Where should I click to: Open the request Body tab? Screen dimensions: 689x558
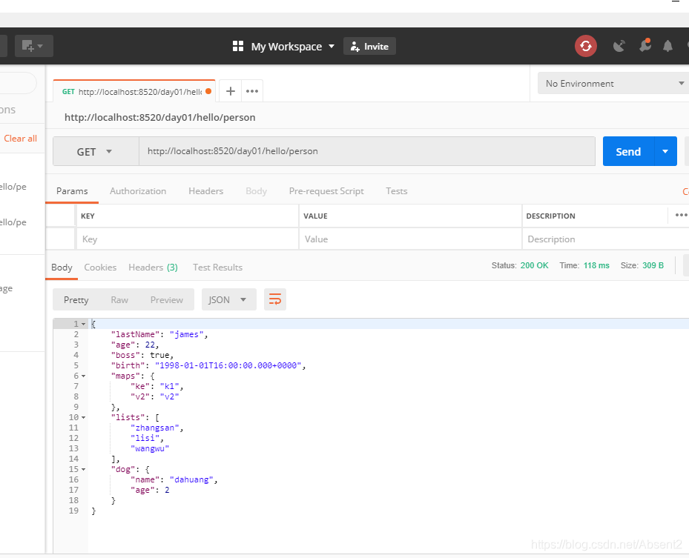(256, 191)
